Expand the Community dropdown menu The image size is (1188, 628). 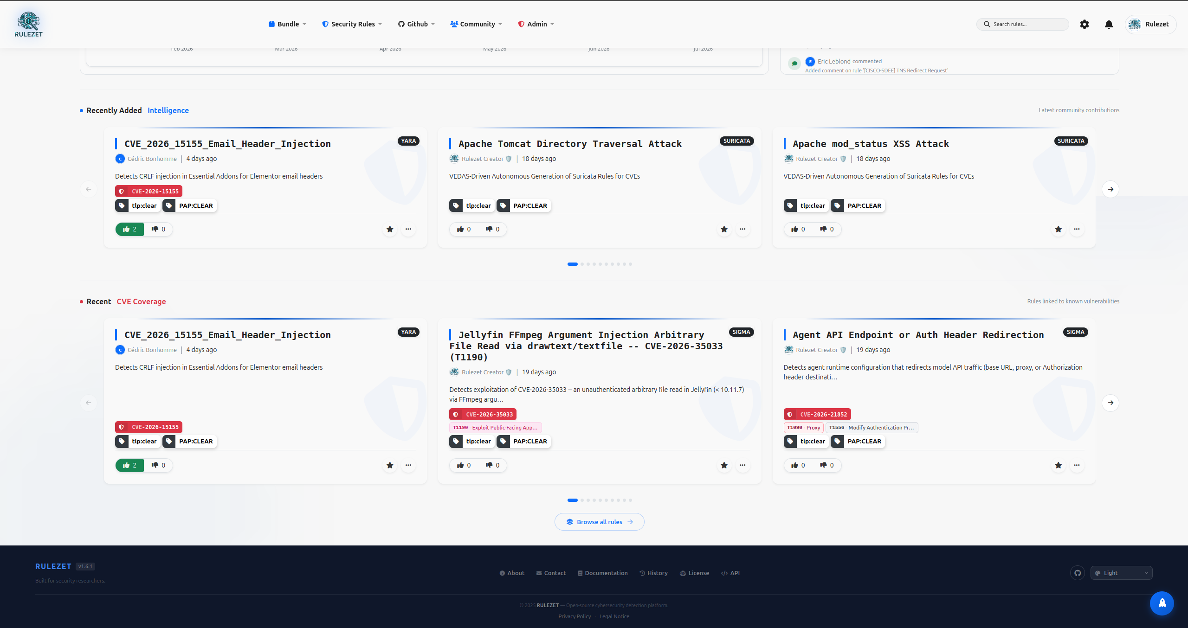pos(476,24)
